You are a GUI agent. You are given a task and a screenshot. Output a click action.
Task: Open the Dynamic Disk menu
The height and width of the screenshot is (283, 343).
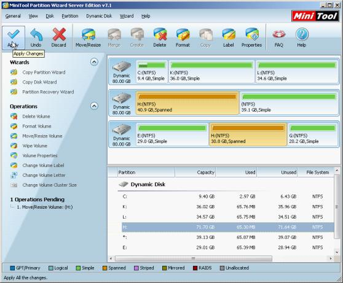(99, 16)
